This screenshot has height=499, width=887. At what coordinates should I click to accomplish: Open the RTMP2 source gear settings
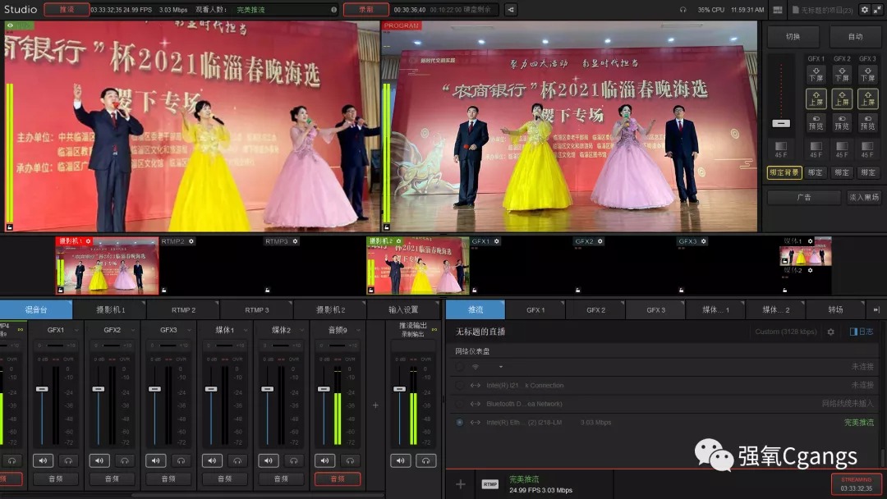(191, 241)
